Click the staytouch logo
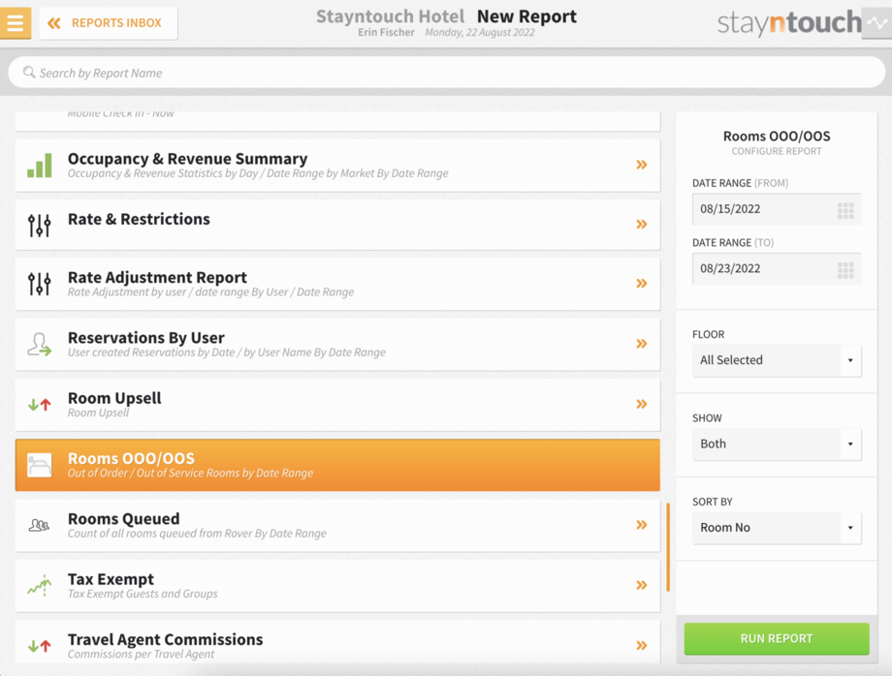This screenshot has height=676, width=892. 789,22
